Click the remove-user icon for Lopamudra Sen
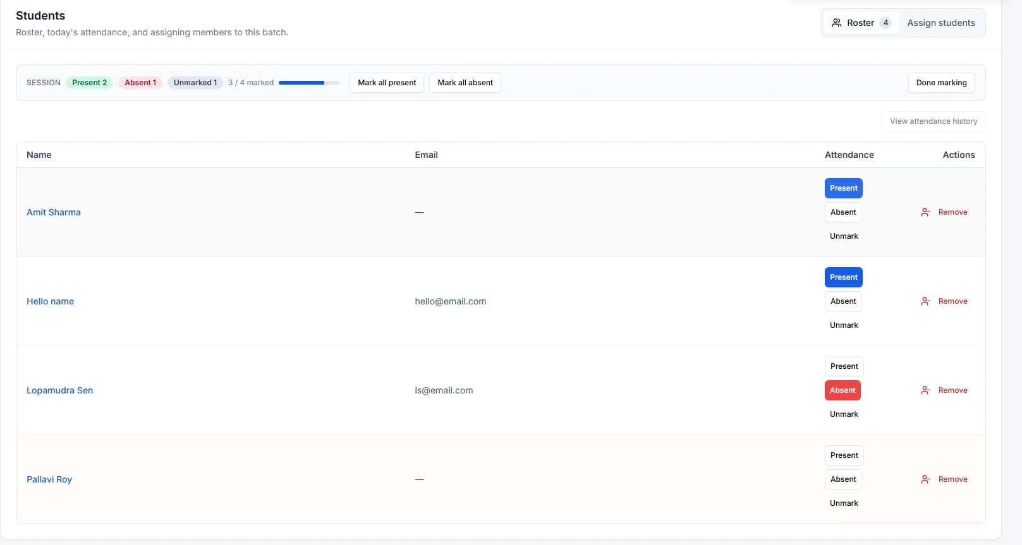The image size is (1022, 545). pyautogui.click(x=925, y=390)
